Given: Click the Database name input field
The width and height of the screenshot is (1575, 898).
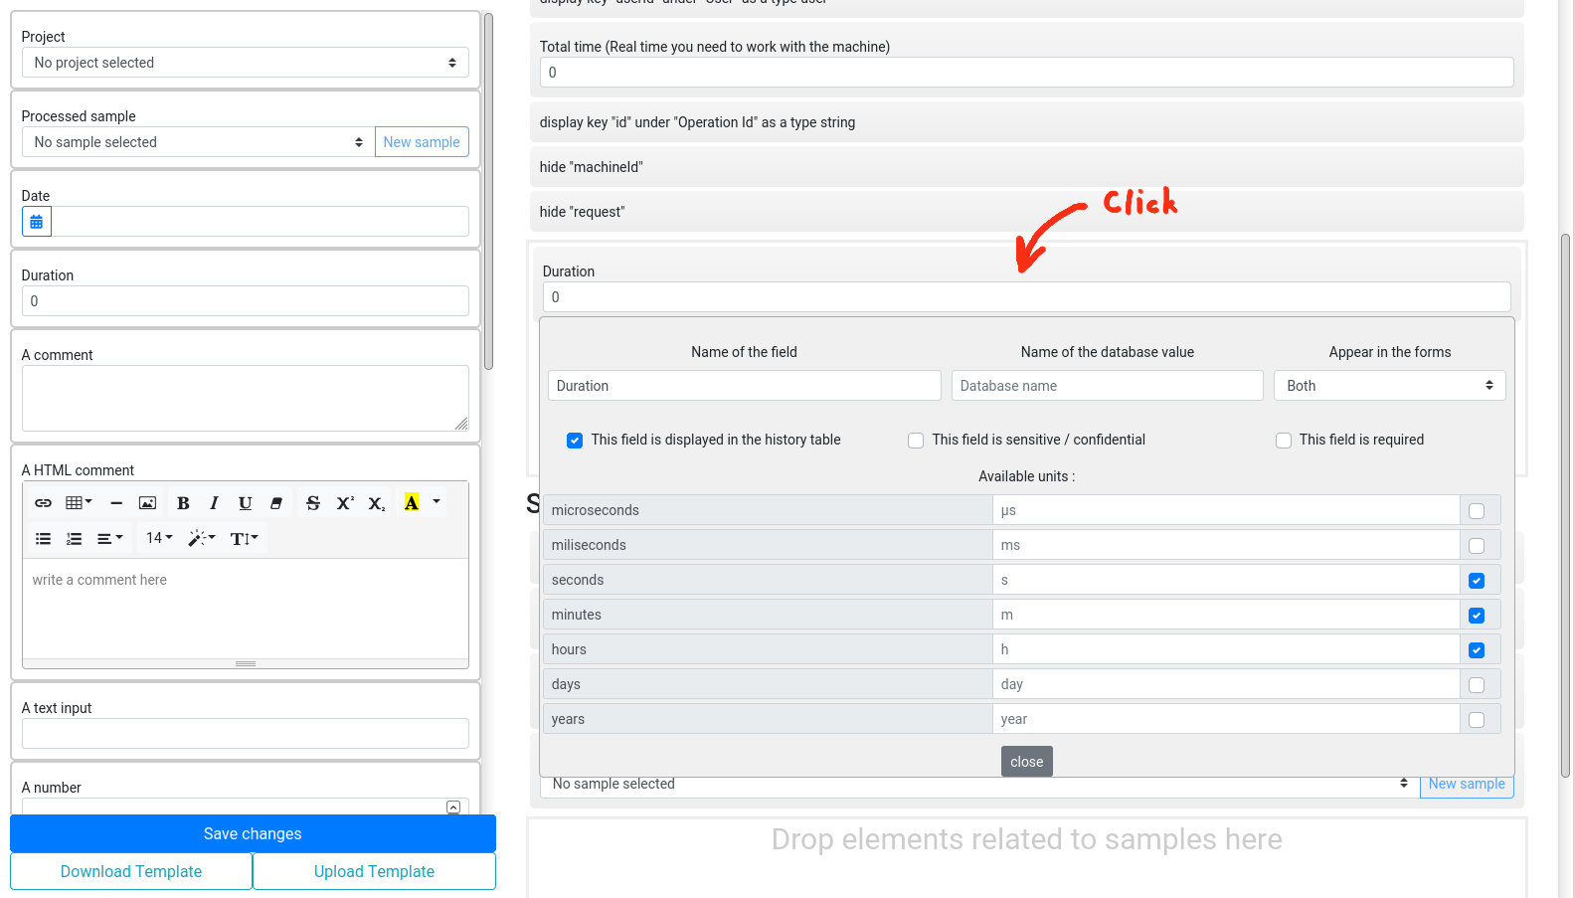Looking at the screenshot, I should pyautogui.click(x=1107, y=386).
